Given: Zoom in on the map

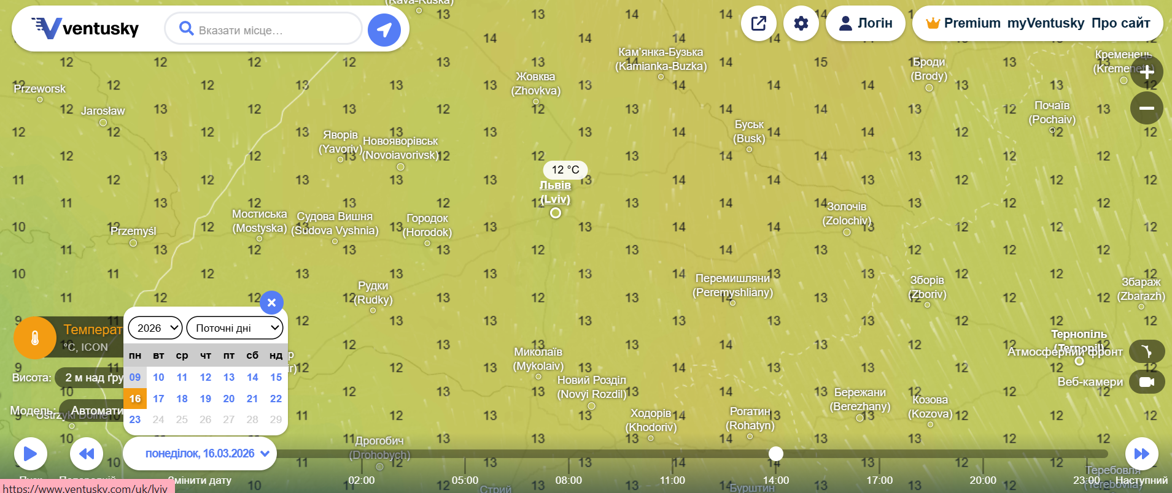Looking at the screenshot, I should point(1146,72).
